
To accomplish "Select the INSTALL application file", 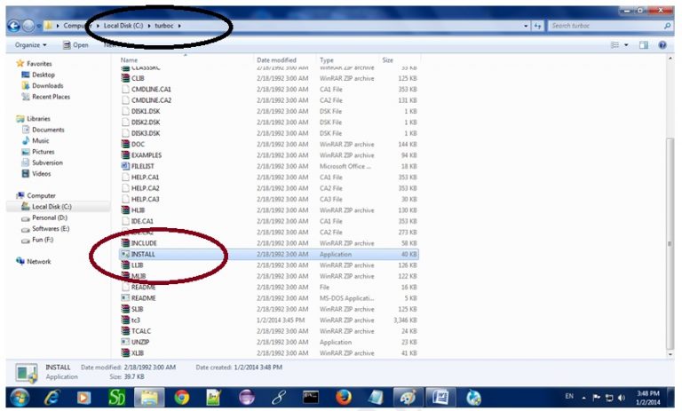I will 143,254.
